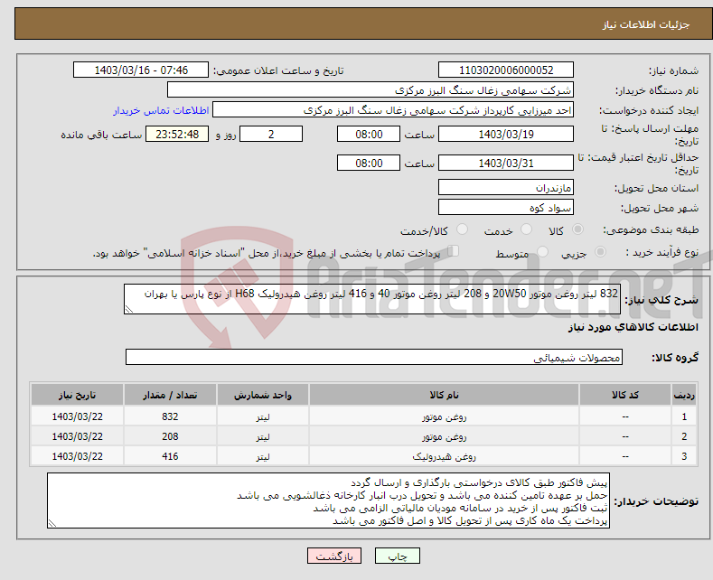
Task: Toggle the اسناد خزانه اسلامی payment checkbox
Action: pyautogui.click(x=453, y=251)
